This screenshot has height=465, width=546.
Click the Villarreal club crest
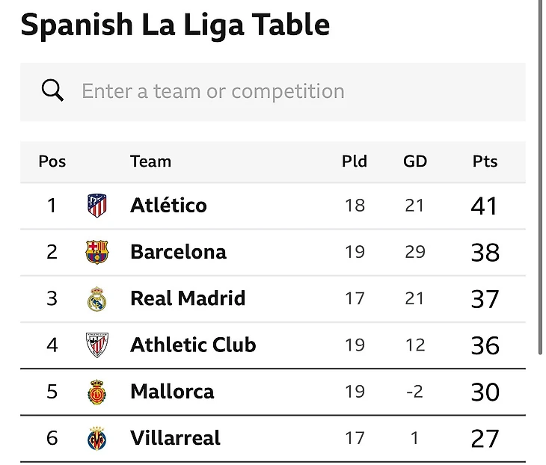pos(97,438)
